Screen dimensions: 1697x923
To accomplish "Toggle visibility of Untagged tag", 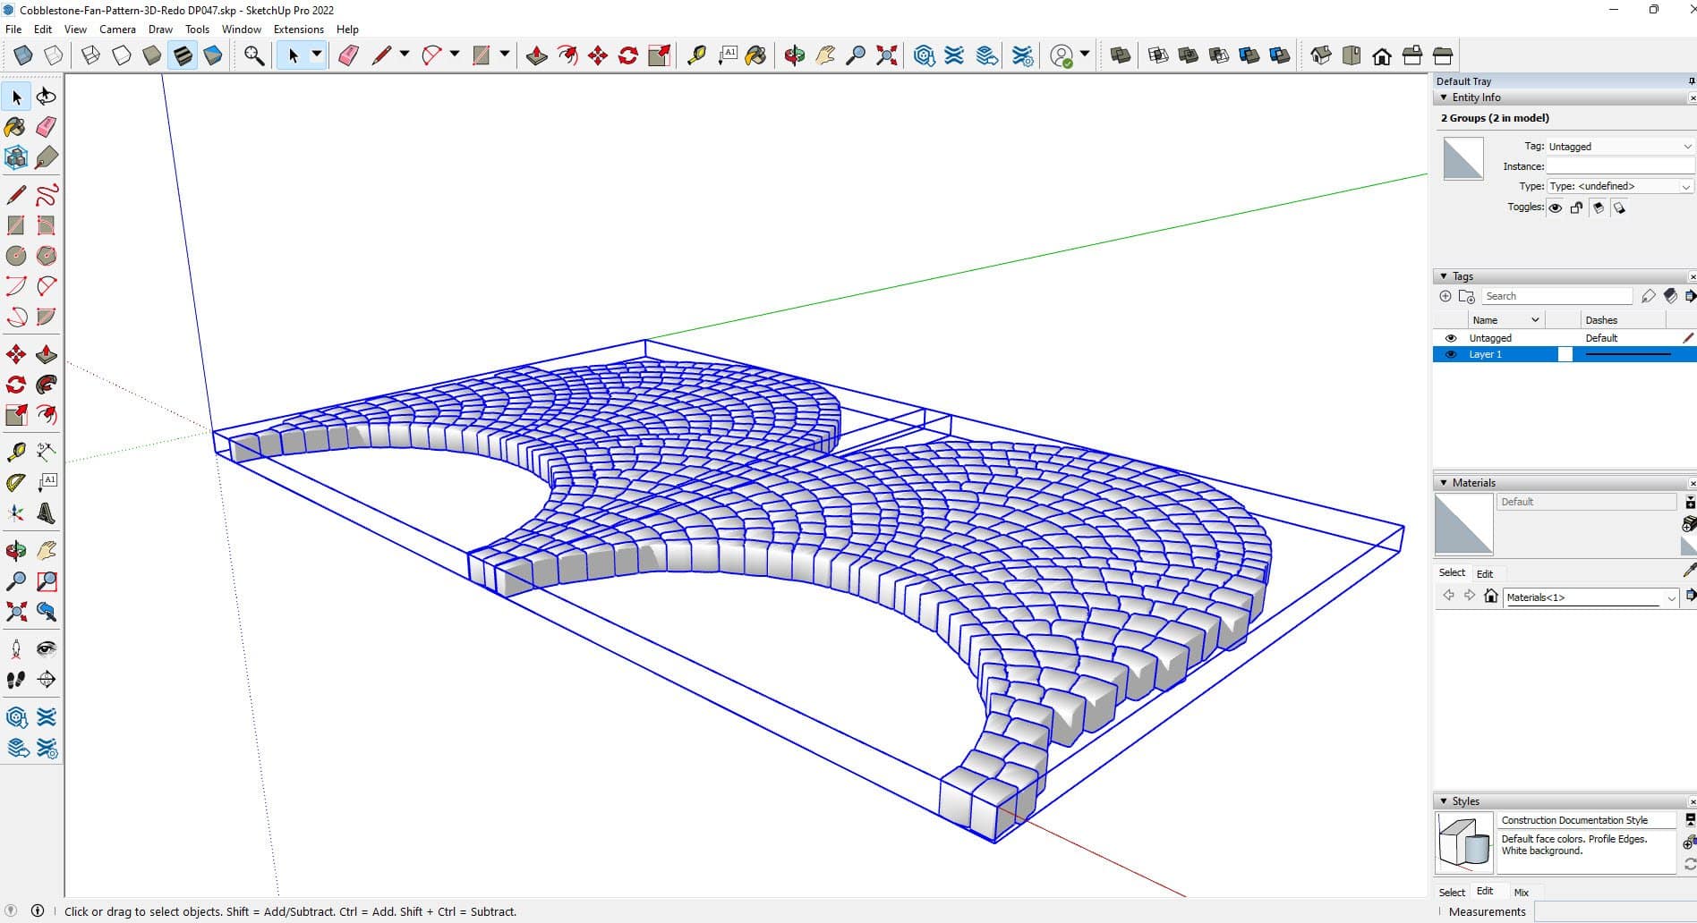I will [x=1451, y=338].
